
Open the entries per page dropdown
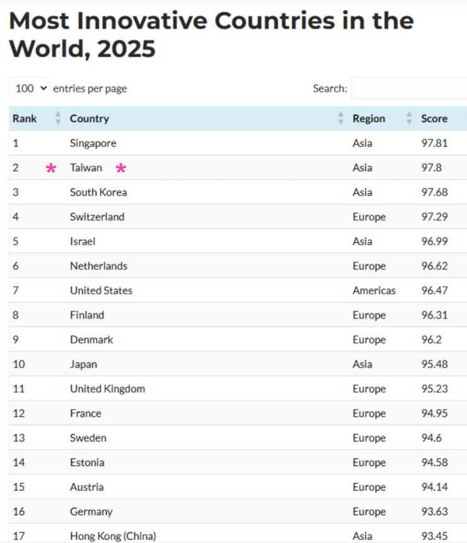pyautogui.click(x=30, y=88)
